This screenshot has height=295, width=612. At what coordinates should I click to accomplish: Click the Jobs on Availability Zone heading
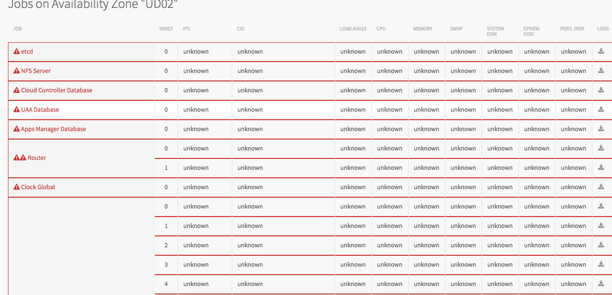[93, 4]
